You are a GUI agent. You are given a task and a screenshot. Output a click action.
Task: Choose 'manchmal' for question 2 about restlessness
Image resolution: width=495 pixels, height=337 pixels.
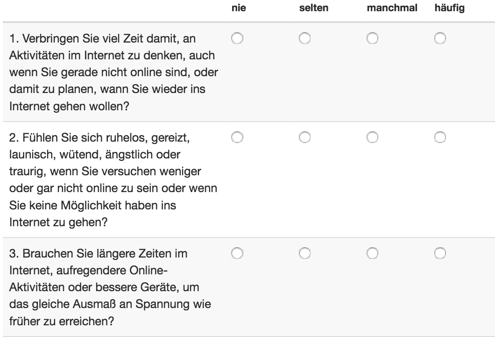(373, 137)
